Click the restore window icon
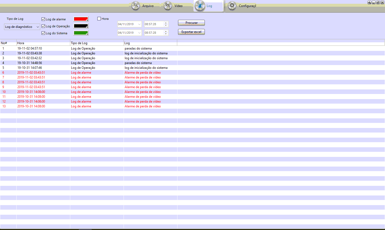The image size is (385, 230). 378,2
